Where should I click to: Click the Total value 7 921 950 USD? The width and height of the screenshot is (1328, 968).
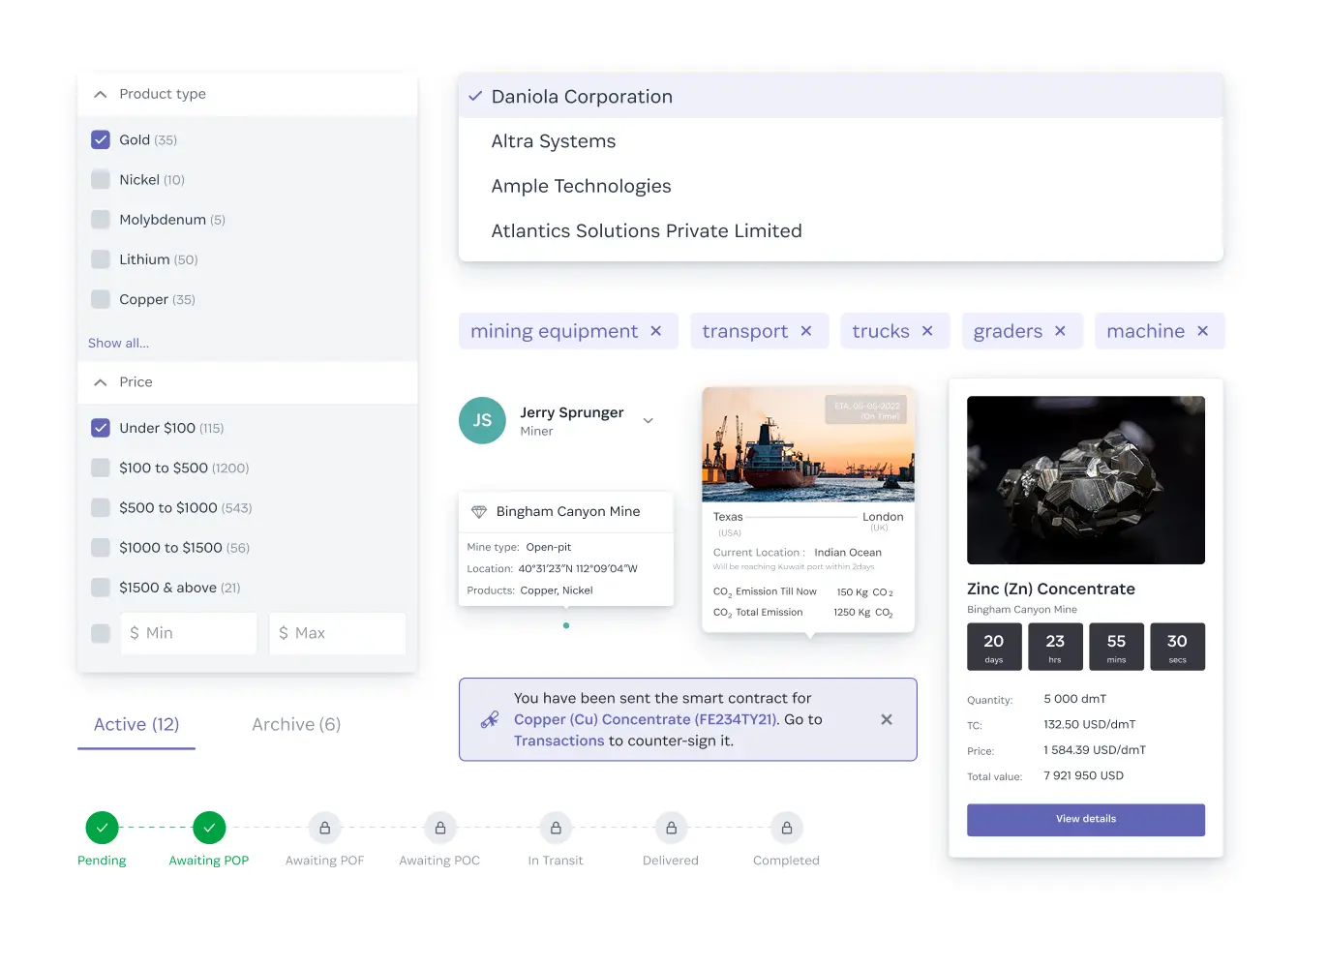click(x=1084, y=775)
